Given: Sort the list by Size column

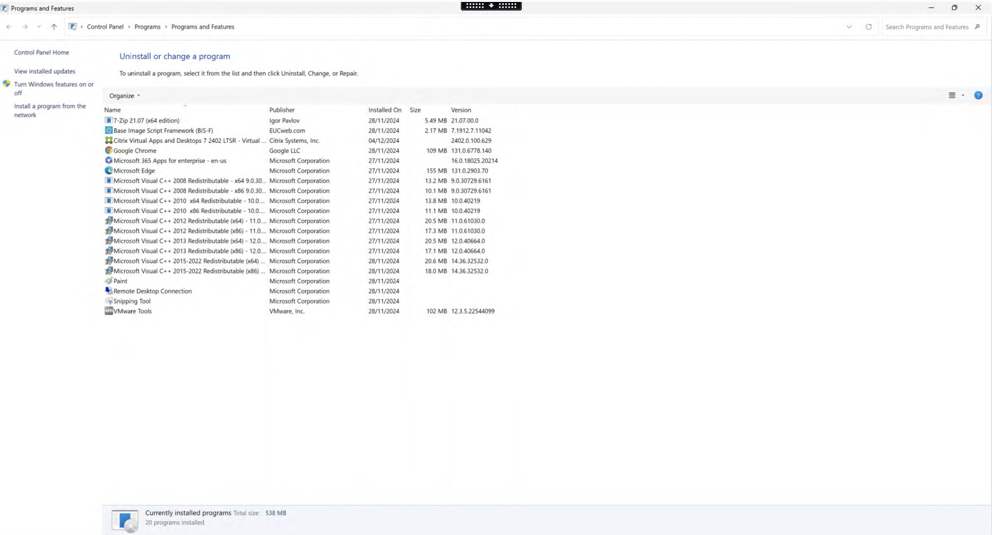Looking at the screenshot, I should tap(415, 110).
